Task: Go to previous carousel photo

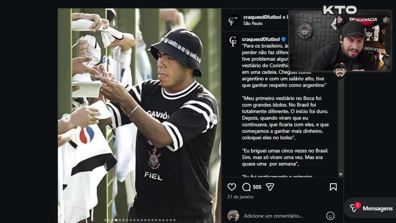Action: [x=66, y=118]
